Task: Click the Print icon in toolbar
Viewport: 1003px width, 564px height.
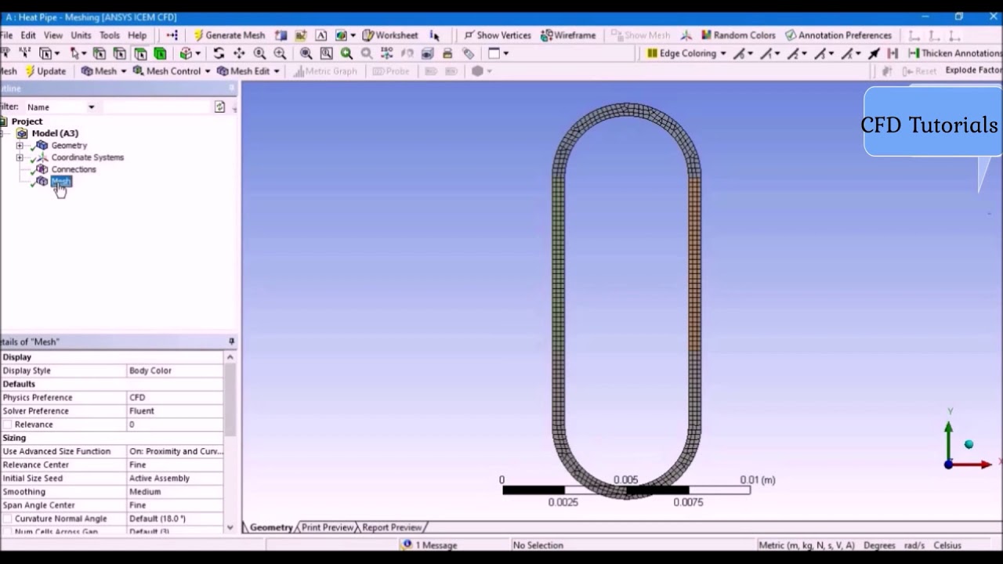Action: pyautogui.click(x=447, y=53)
